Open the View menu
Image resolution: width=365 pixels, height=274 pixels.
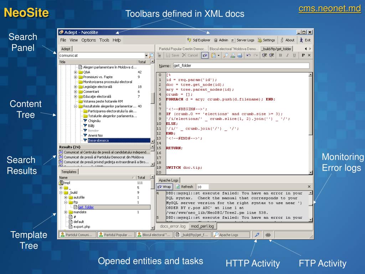(73, 40)
